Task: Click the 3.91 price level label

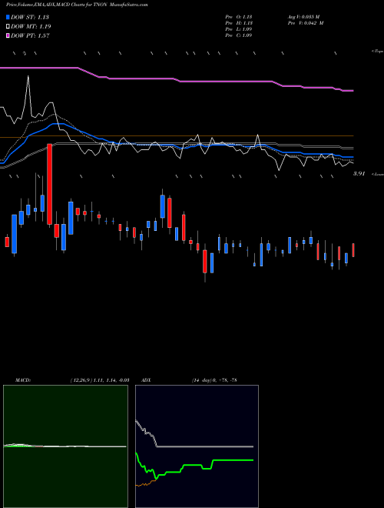Action: point(359,174)
